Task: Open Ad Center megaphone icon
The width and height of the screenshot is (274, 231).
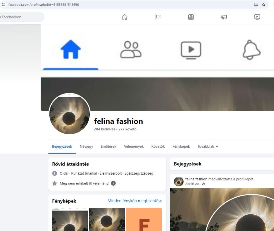Action: tap(224, 17)
